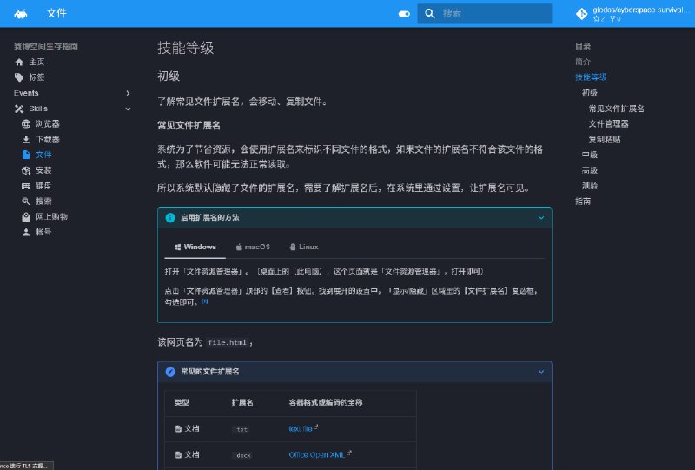Click the 标签 tag icon in sidebar
This screenshot has width=695, height=470.
pos(19,77)
